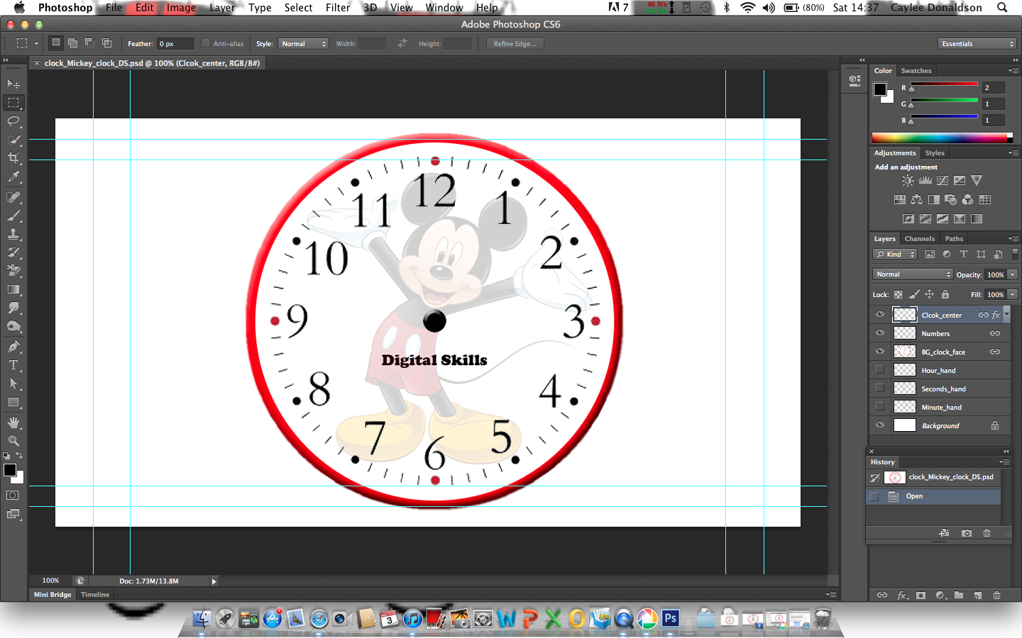Select the Quick Selection tool
This screenshot has height=638, width=1022.
(x=13, y=140)
